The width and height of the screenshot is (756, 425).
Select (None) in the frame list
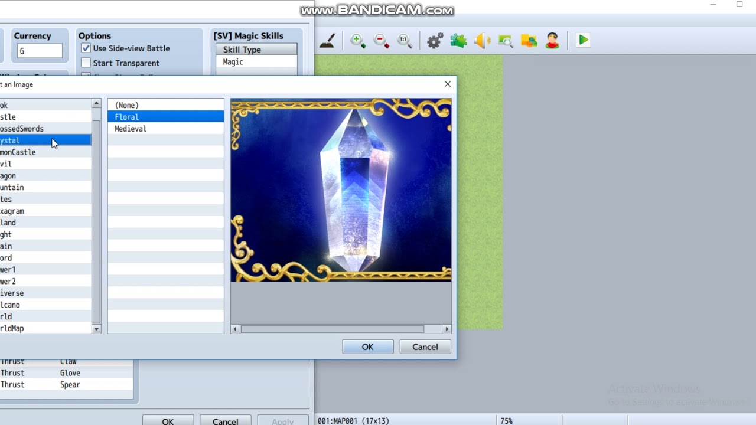click(165, 105)
